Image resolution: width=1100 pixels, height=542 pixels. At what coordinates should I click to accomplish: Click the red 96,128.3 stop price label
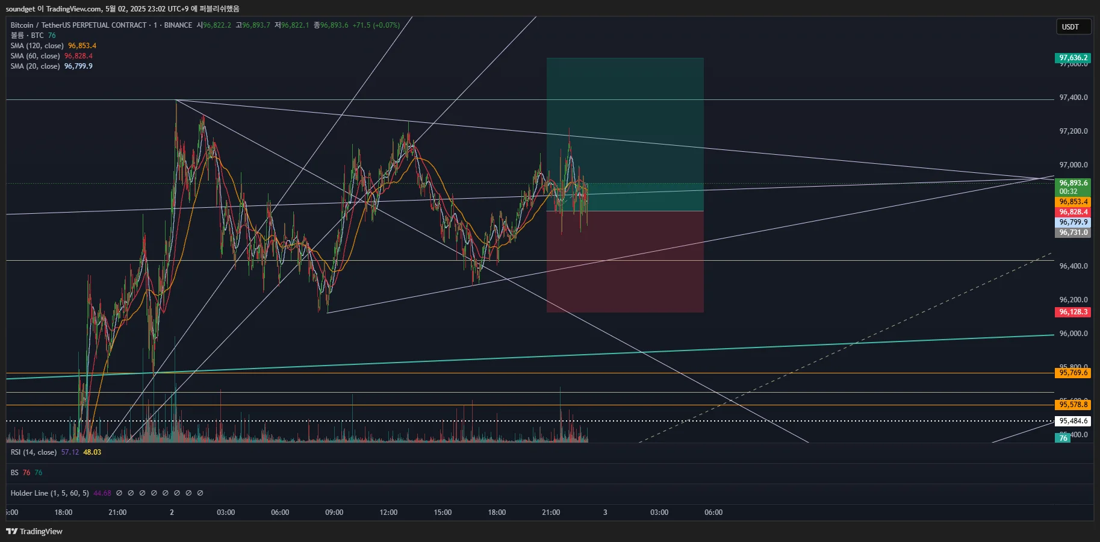point(1073,312)
